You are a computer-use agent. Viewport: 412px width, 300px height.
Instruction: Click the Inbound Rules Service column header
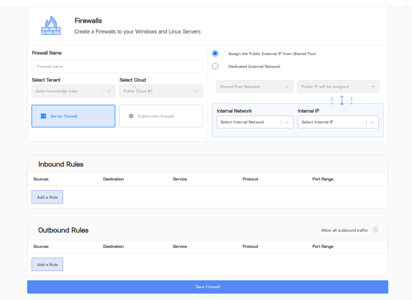pos(180,179)
